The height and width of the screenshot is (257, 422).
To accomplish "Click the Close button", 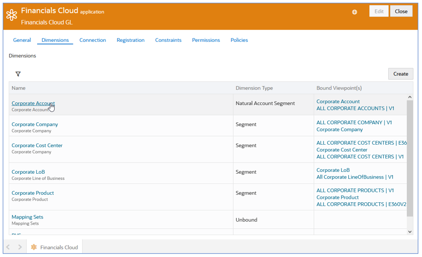I will point(401,11).
